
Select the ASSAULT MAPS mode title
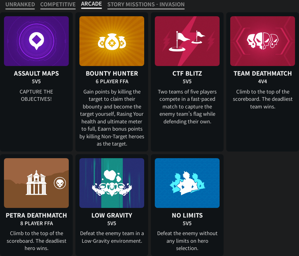click(37, 74)
